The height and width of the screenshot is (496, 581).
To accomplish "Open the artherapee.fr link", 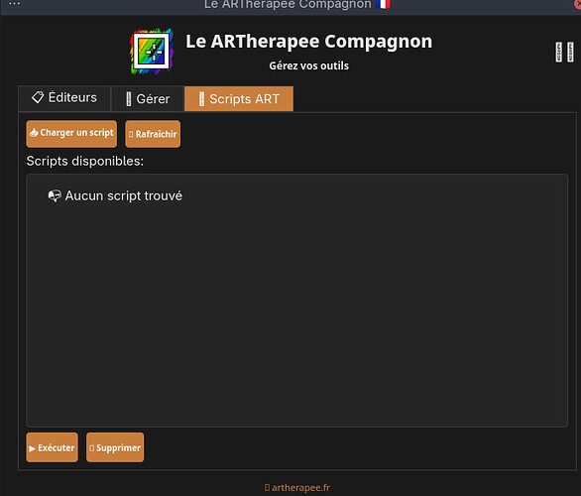I will pos(297,487).
